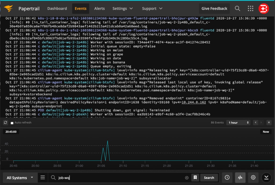The image size is (275, 185).
Task: Click the refresh events icon
Action: click(5, 123)
